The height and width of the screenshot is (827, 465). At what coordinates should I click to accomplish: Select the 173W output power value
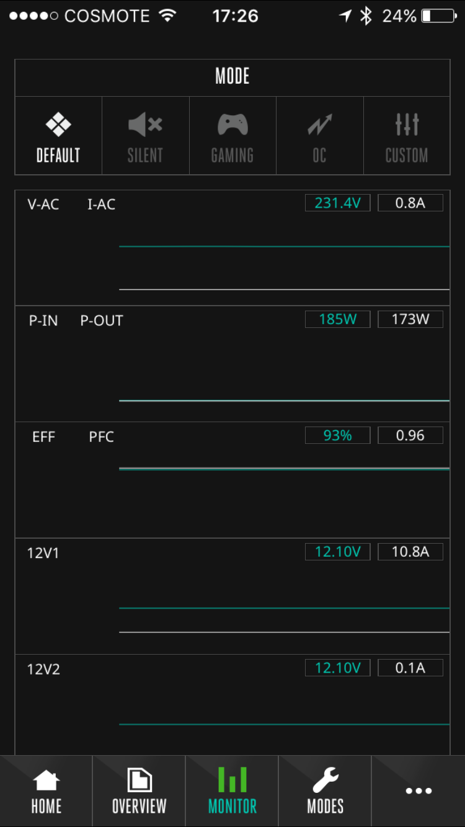point(410,319)
